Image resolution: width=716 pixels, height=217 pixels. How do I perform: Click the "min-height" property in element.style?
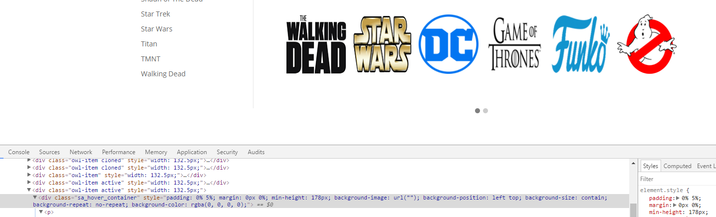(x=666, y=212)
